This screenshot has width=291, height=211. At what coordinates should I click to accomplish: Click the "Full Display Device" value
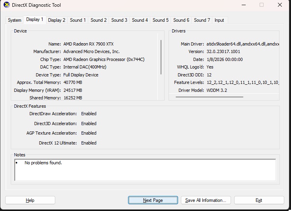(x=81, y=75)
